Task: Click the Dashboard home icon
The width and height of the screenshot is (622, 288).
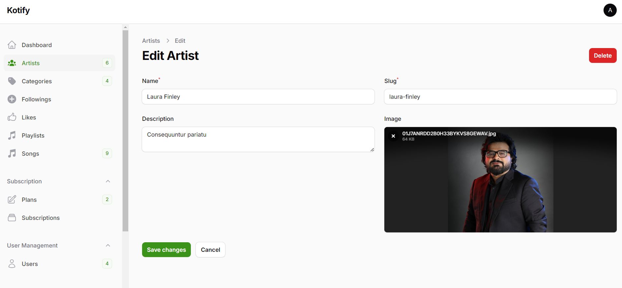Action: 12,45
